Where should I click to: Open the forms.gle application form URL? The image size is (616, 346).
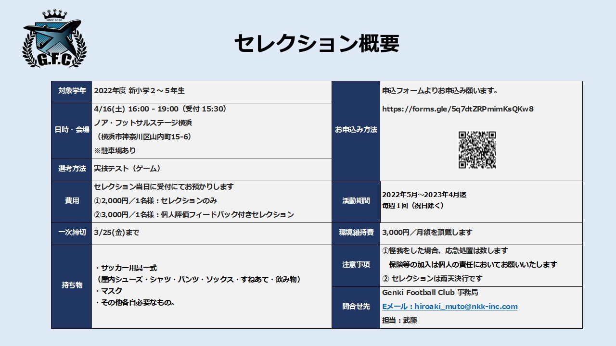click(x=457, y=109)
